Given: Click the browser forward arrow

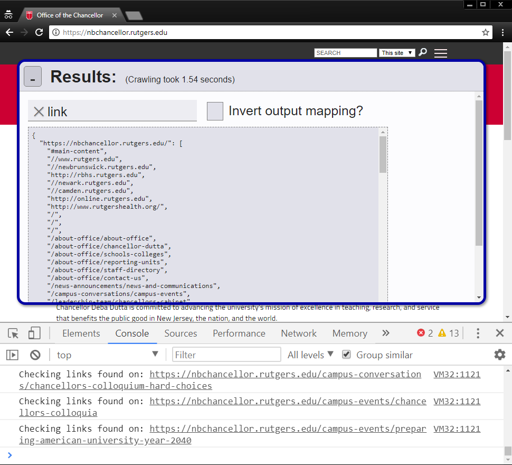Looking at the screenshot, I should coord(24,32).
